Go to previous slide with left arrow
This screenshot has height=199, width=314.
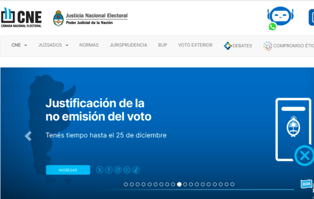(28, 136)
